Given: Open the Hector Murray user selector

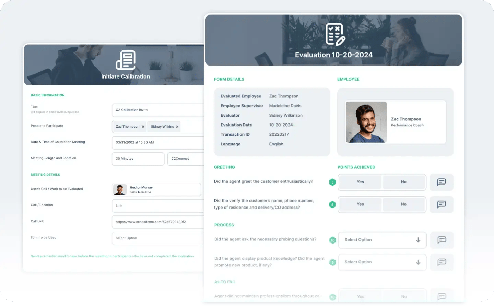Looking at the screenshot, I should click(156, 190).
